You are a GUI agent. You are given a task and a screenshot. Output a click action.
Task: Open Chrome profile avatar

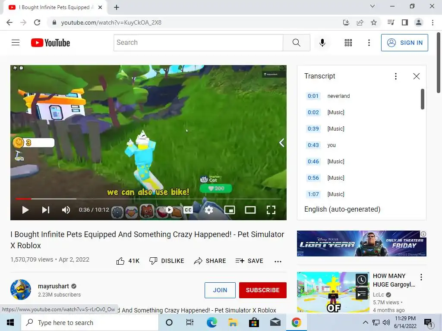pyautogui.click(x=419, y=22)
